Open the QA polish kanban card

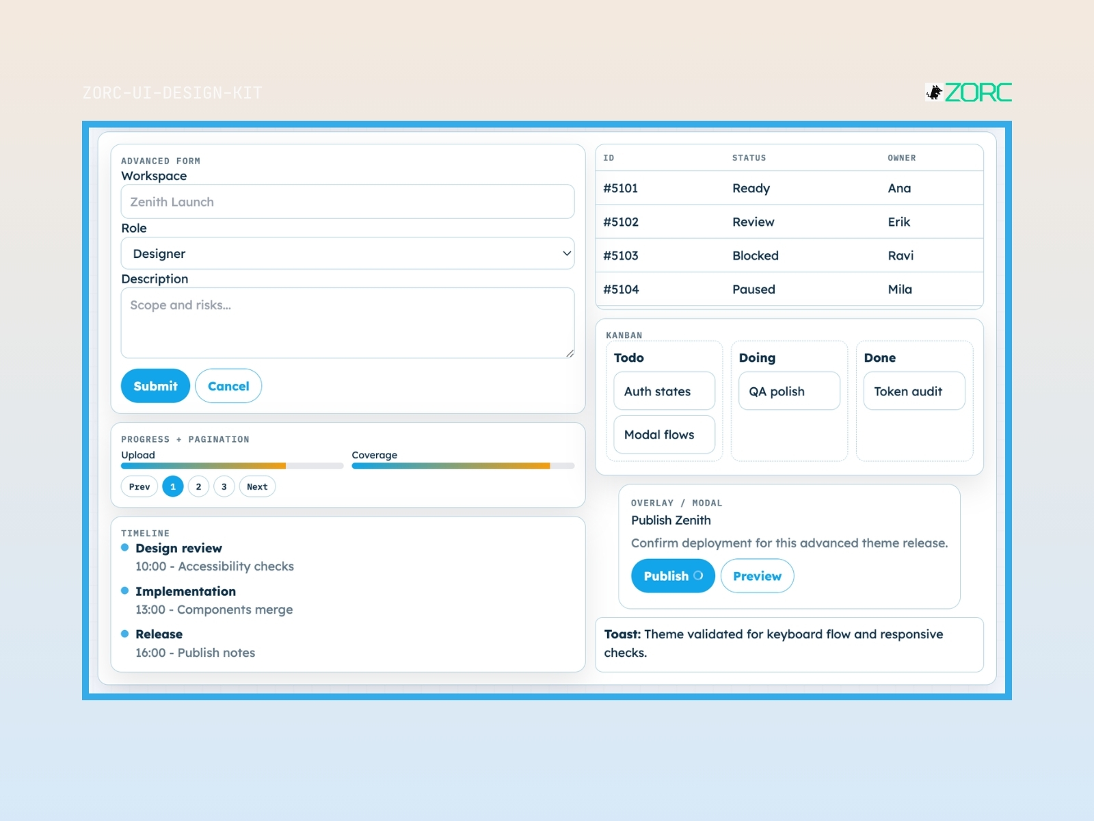point(789,391)
